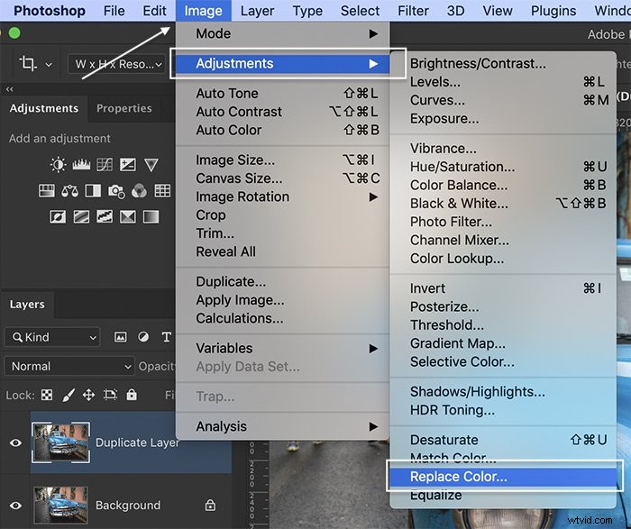Add a Black & White adjustment icon

[x=93, y=191]
